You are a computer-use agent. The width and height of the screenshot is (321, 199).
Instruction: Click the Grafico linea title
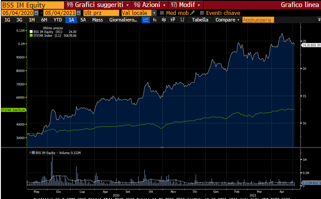coord(300,5)
